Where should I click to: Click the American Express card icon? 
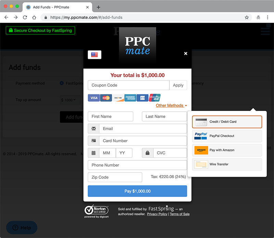[x=130, y=98]
